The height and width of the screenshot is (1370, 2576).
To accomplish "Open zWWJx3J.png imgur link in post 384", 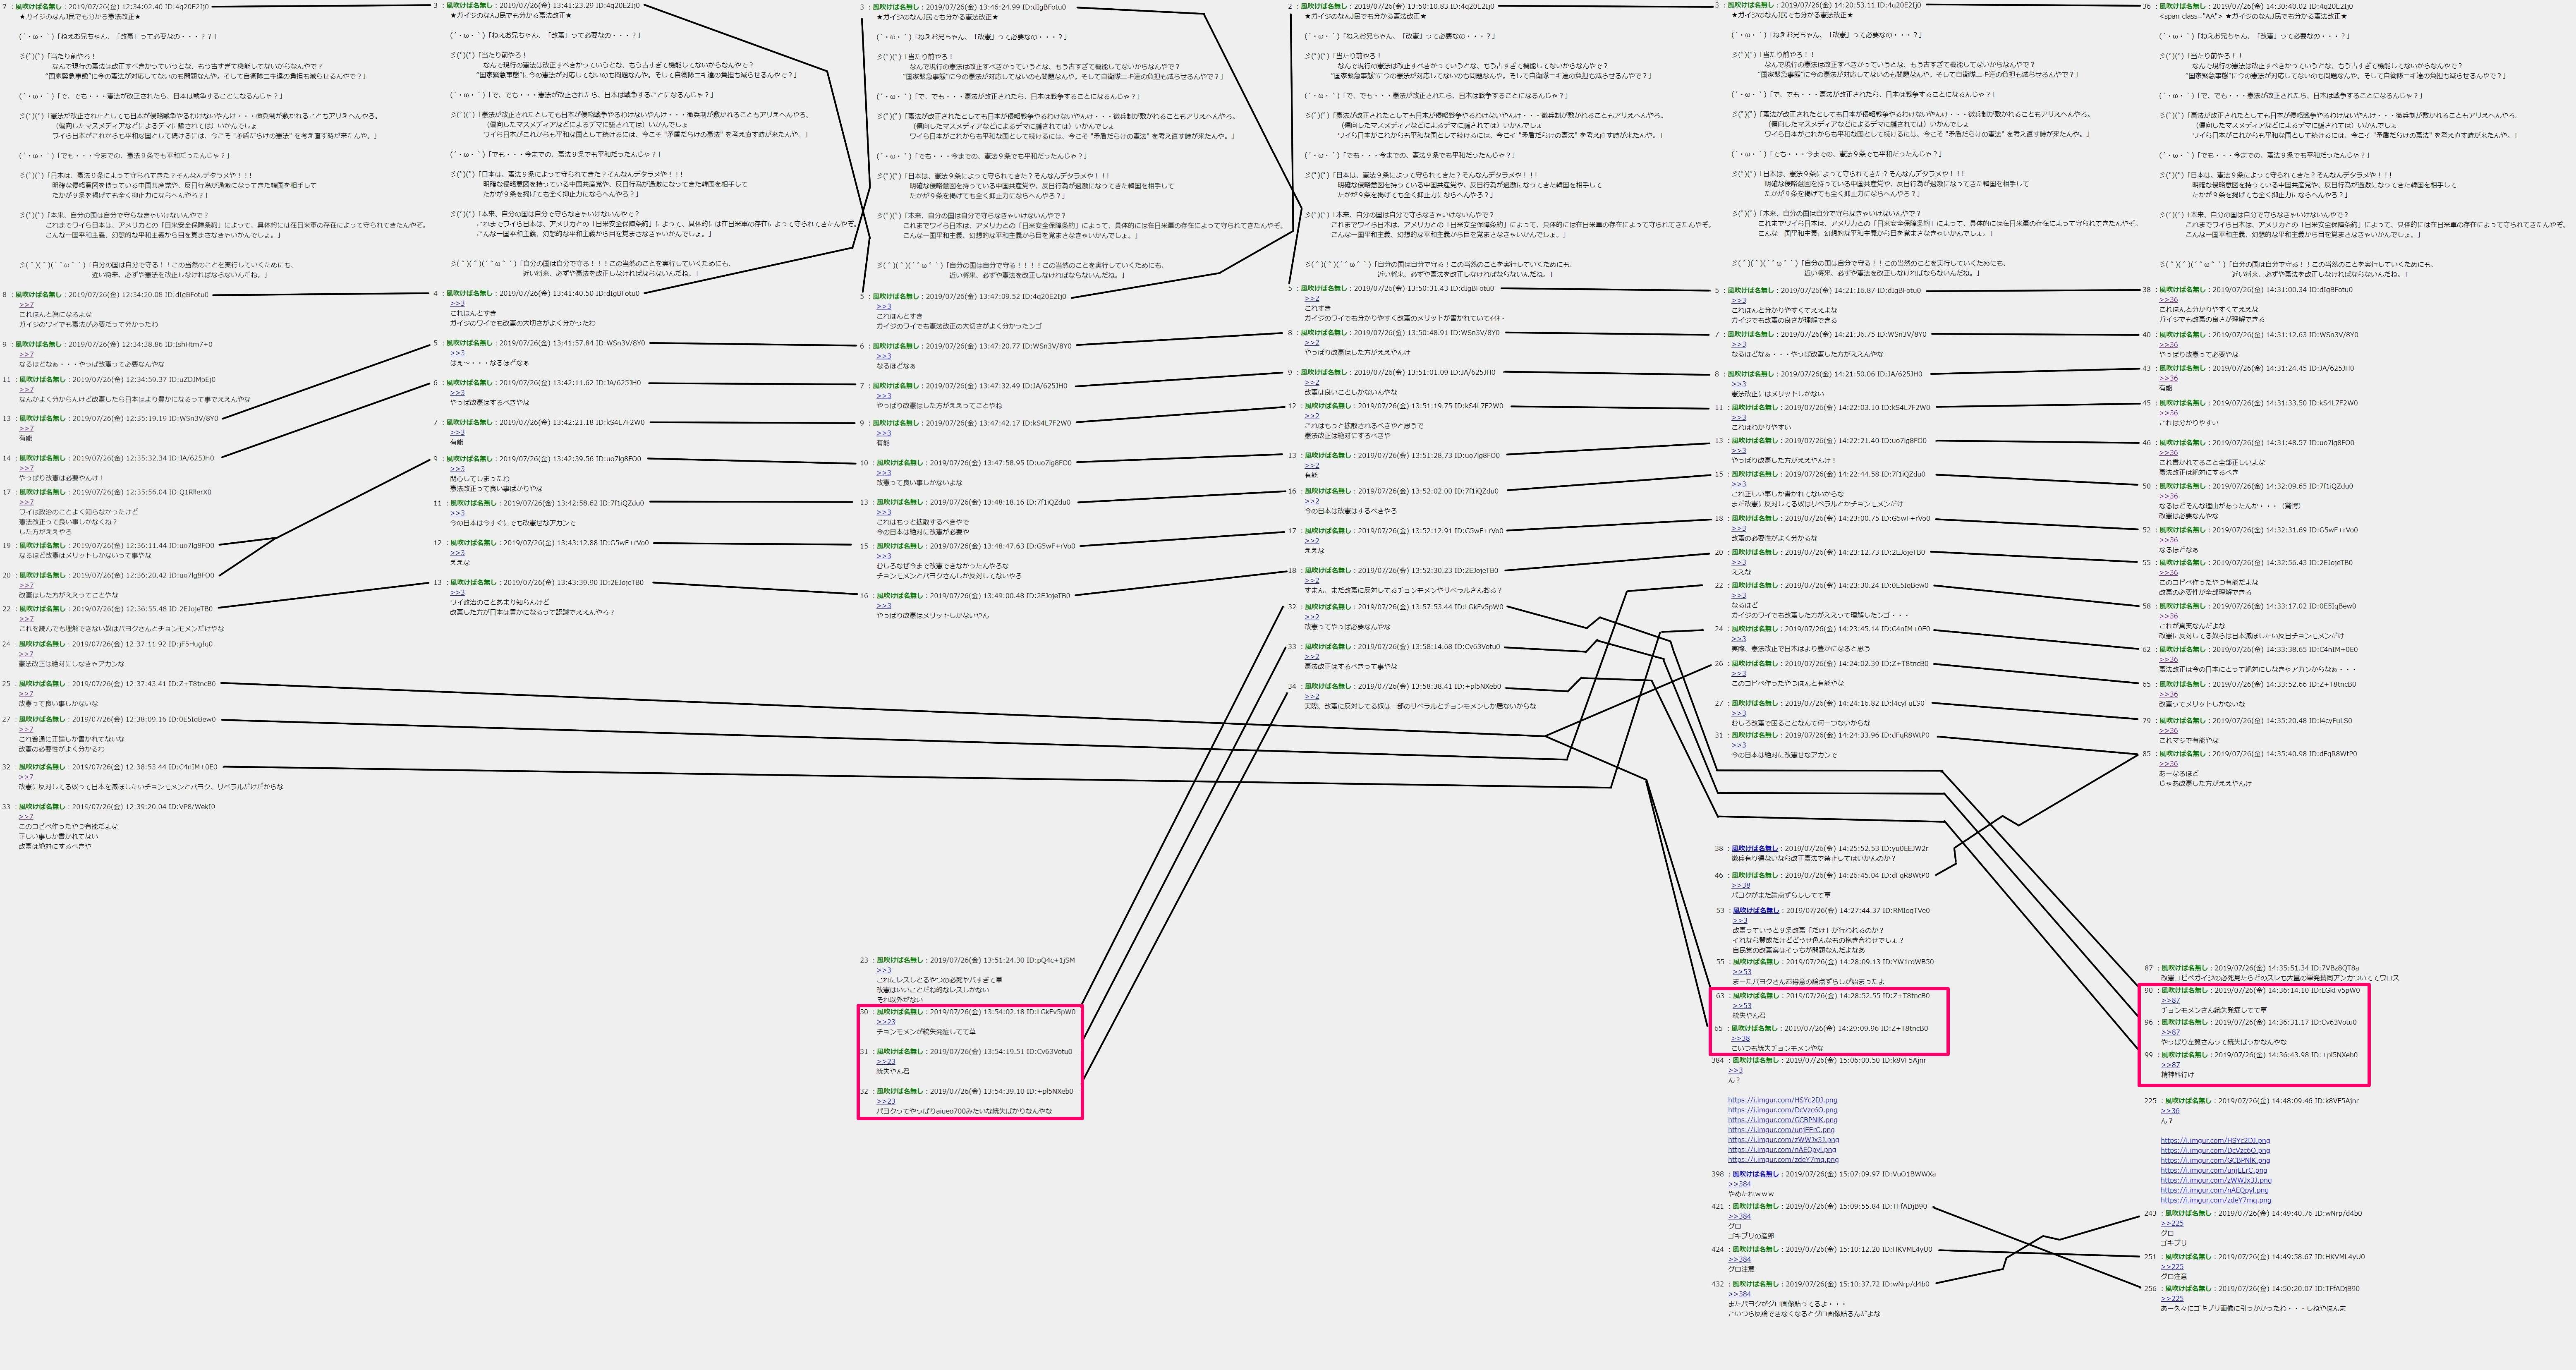I will [x=1783, y=1140].
